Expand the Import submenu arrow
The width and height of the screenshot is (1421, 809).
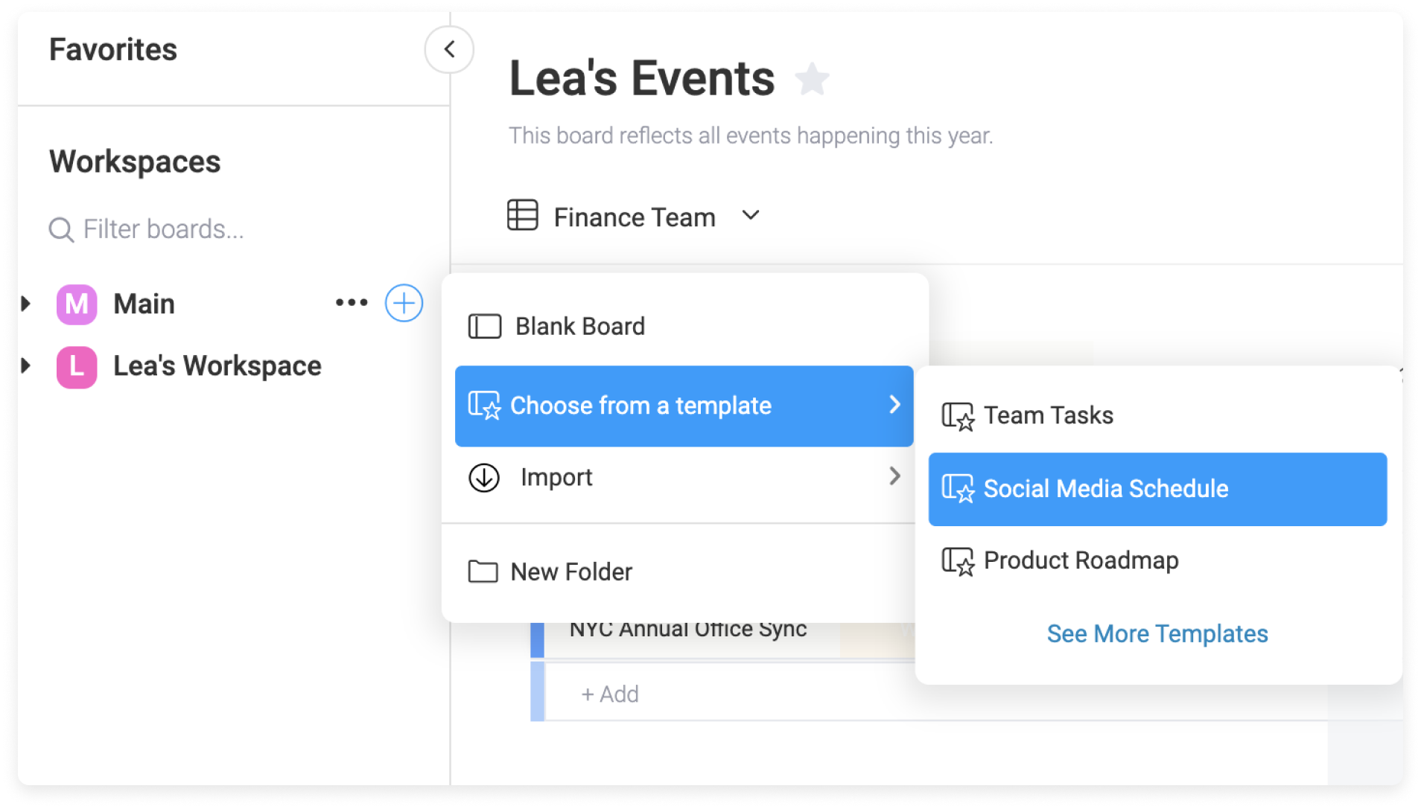click(894, 476)
